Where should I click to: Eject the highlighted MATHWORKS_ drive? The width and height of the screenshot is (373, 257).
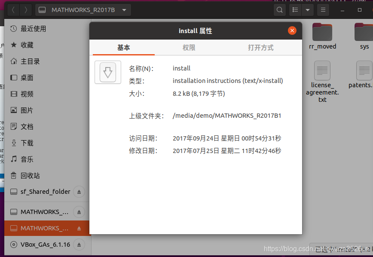79,229
